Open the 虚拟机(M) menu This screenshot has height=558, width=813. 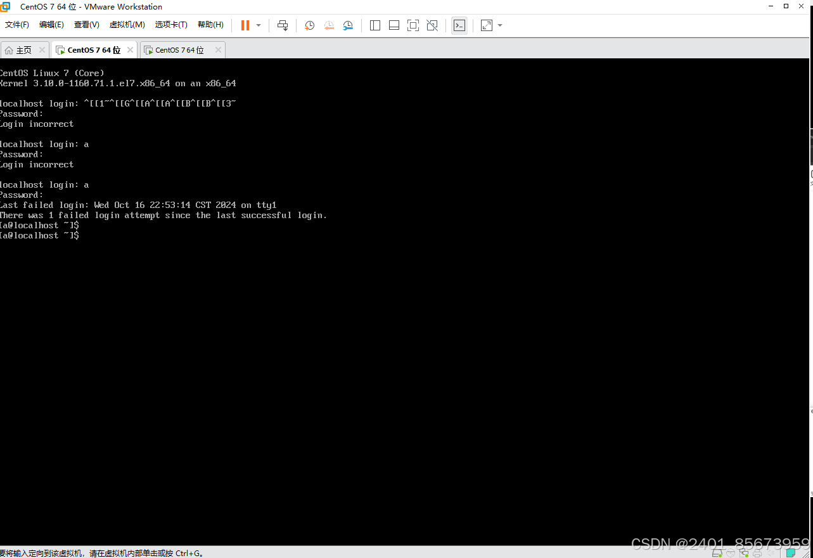tap(127, 25)
